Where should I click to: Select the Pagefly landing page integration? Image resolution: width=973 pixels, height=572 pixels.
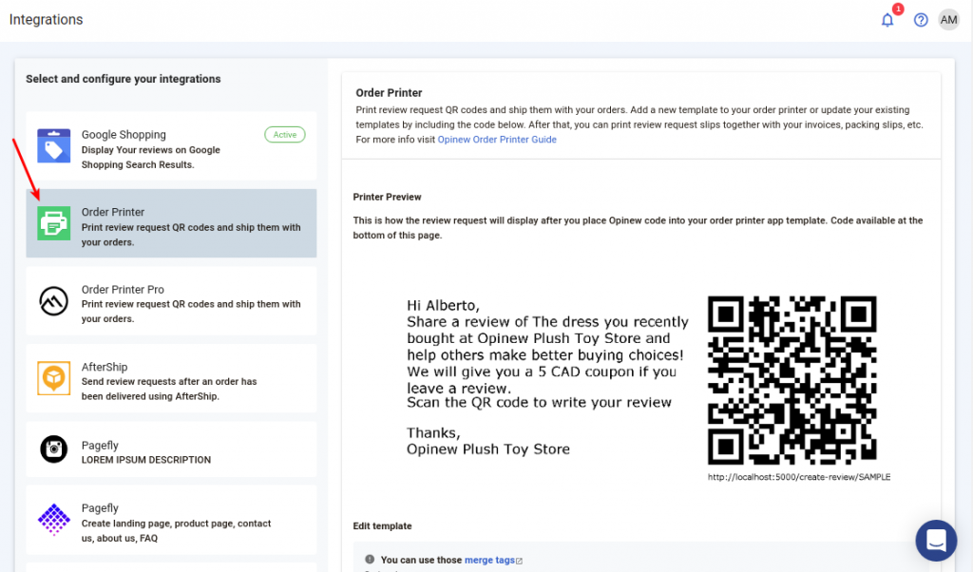pos(171,520)
